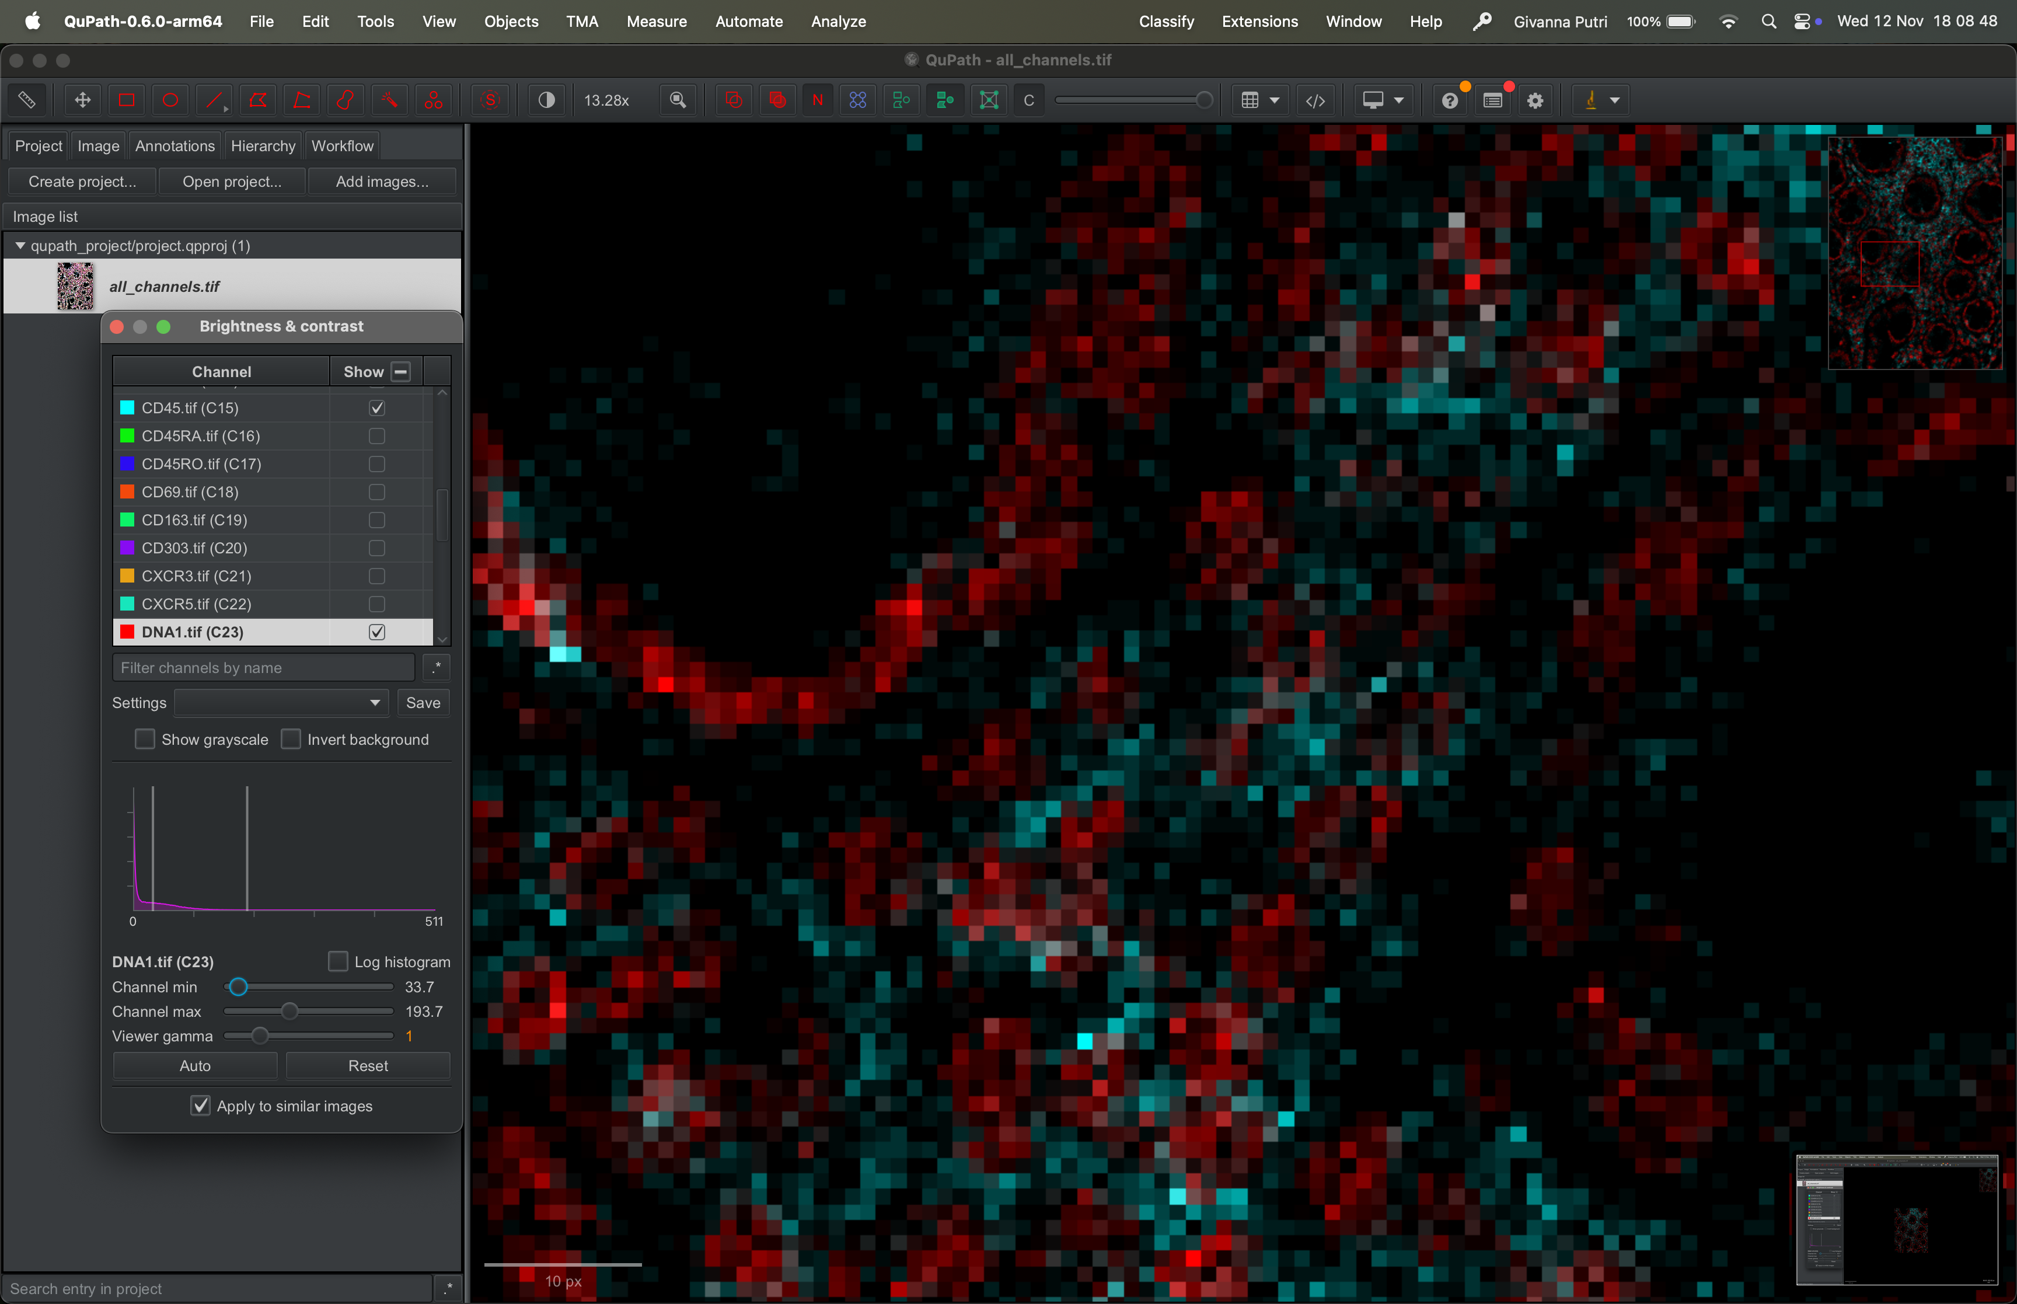
Task: Open Brightness & contrast toolbar icon
Action: coord(547,100)
